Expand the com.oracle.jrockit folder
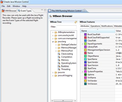The width and height of the screenshot is (122, 102). tap(53, 35)
